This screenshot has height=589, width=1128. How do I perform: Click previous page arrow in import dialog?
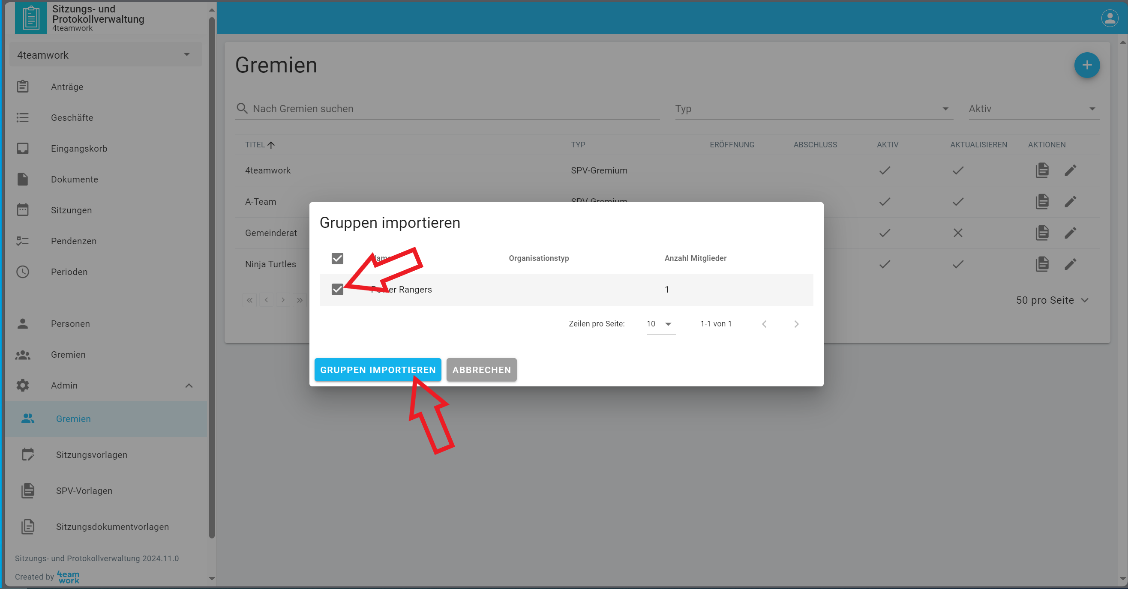[x=764, y=324]
